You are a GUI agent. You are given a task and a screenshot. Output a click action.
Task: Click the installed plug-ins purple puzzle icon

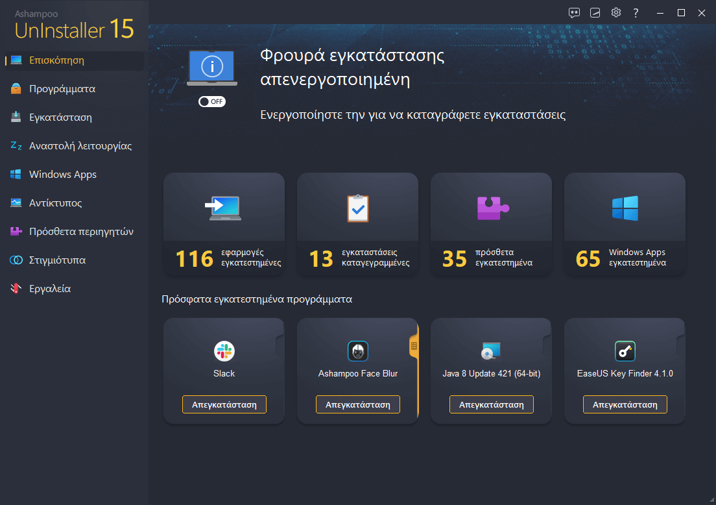click(x=492, y=208)
